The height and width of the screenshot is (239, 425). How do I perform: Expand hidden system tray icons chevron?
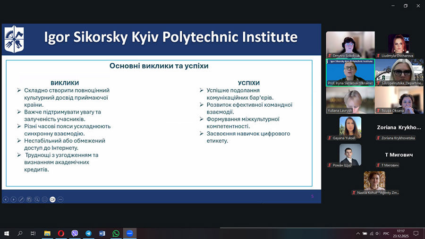click(358, 234)
